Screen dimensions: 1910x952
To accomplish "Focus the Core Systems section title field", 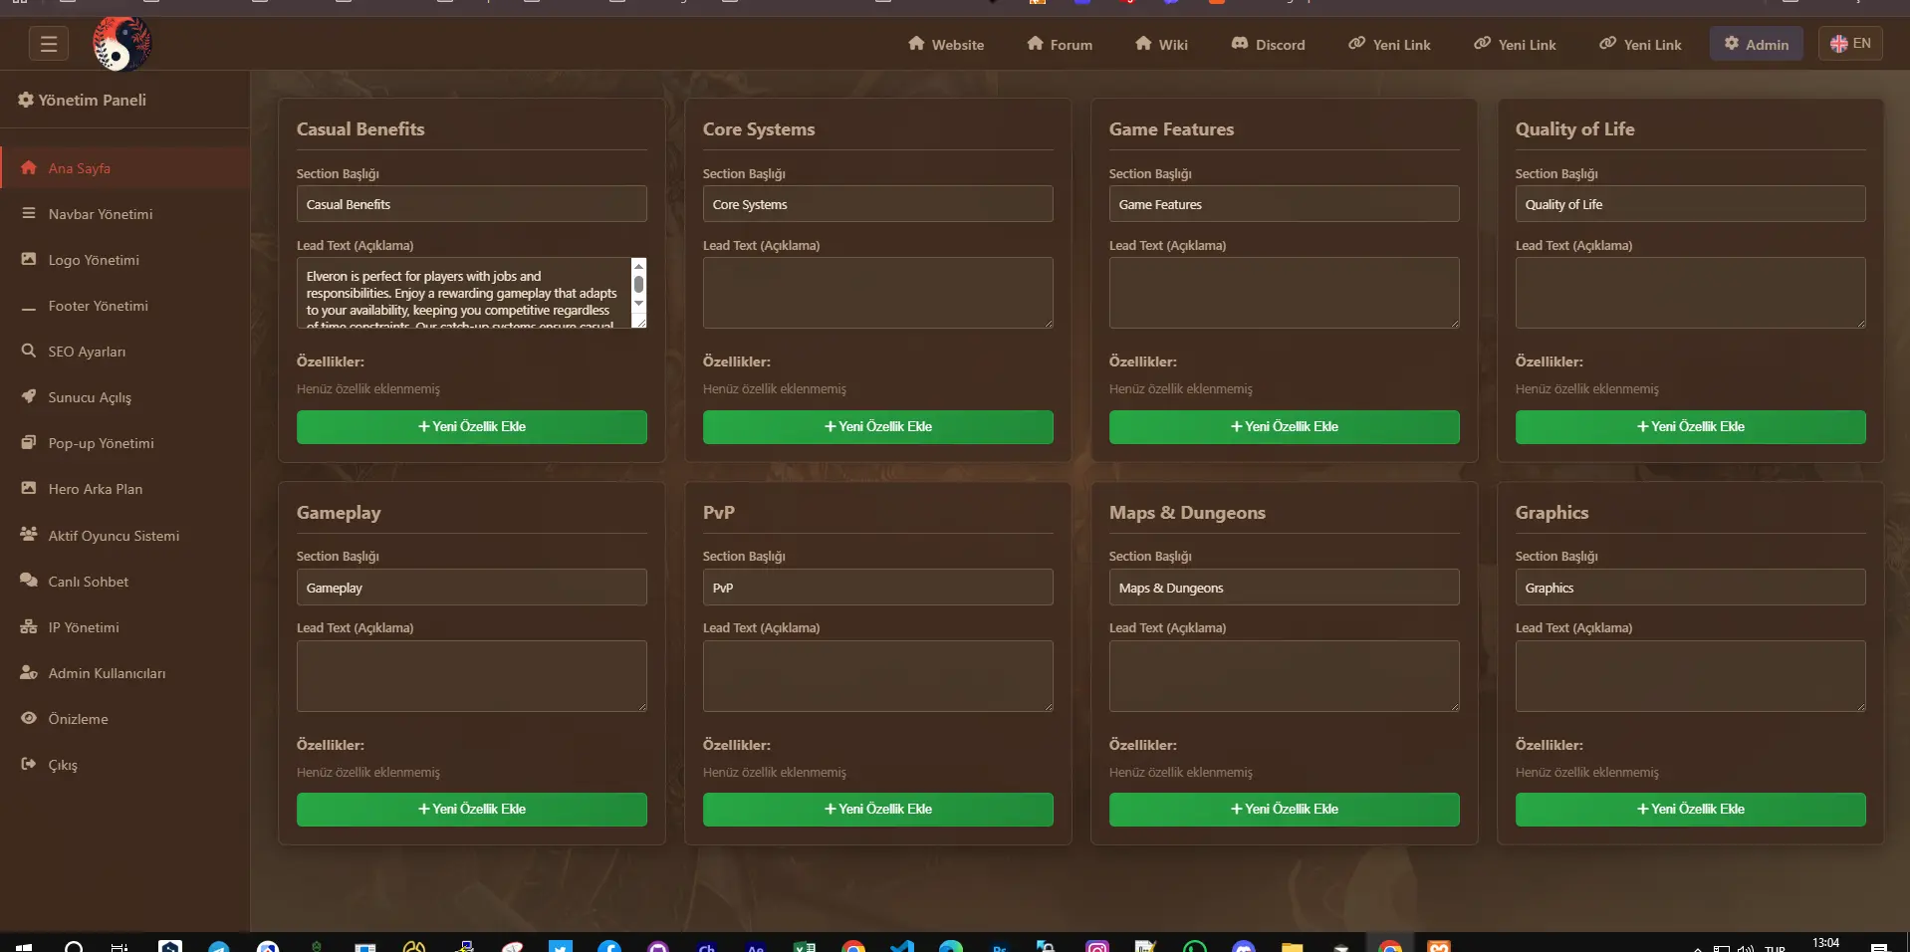I will tap(877, 204).
